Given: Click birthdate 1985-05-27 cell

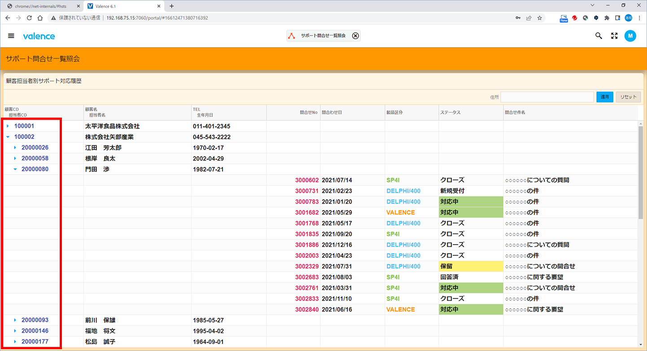Looking at the screenshot, I should pos(208,320).
